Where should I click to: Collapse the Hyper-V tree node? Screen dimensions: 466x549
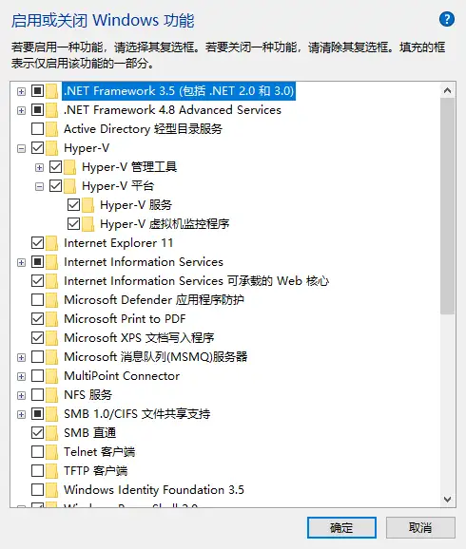coord(21,148)
